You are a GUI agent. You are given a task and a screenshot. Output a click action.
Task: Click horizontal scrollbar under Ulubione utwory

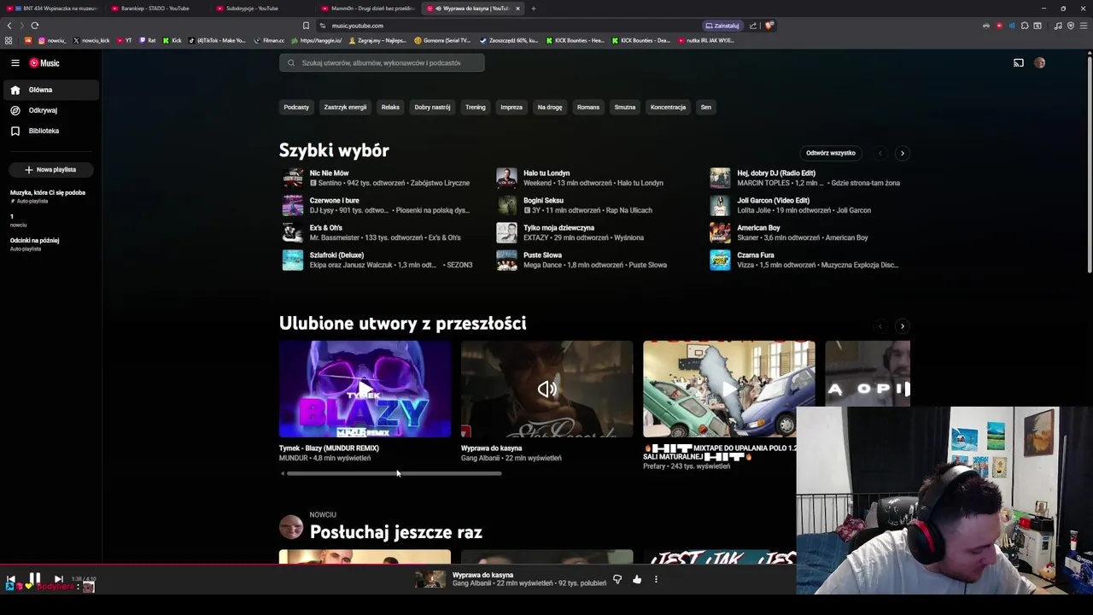394,473
